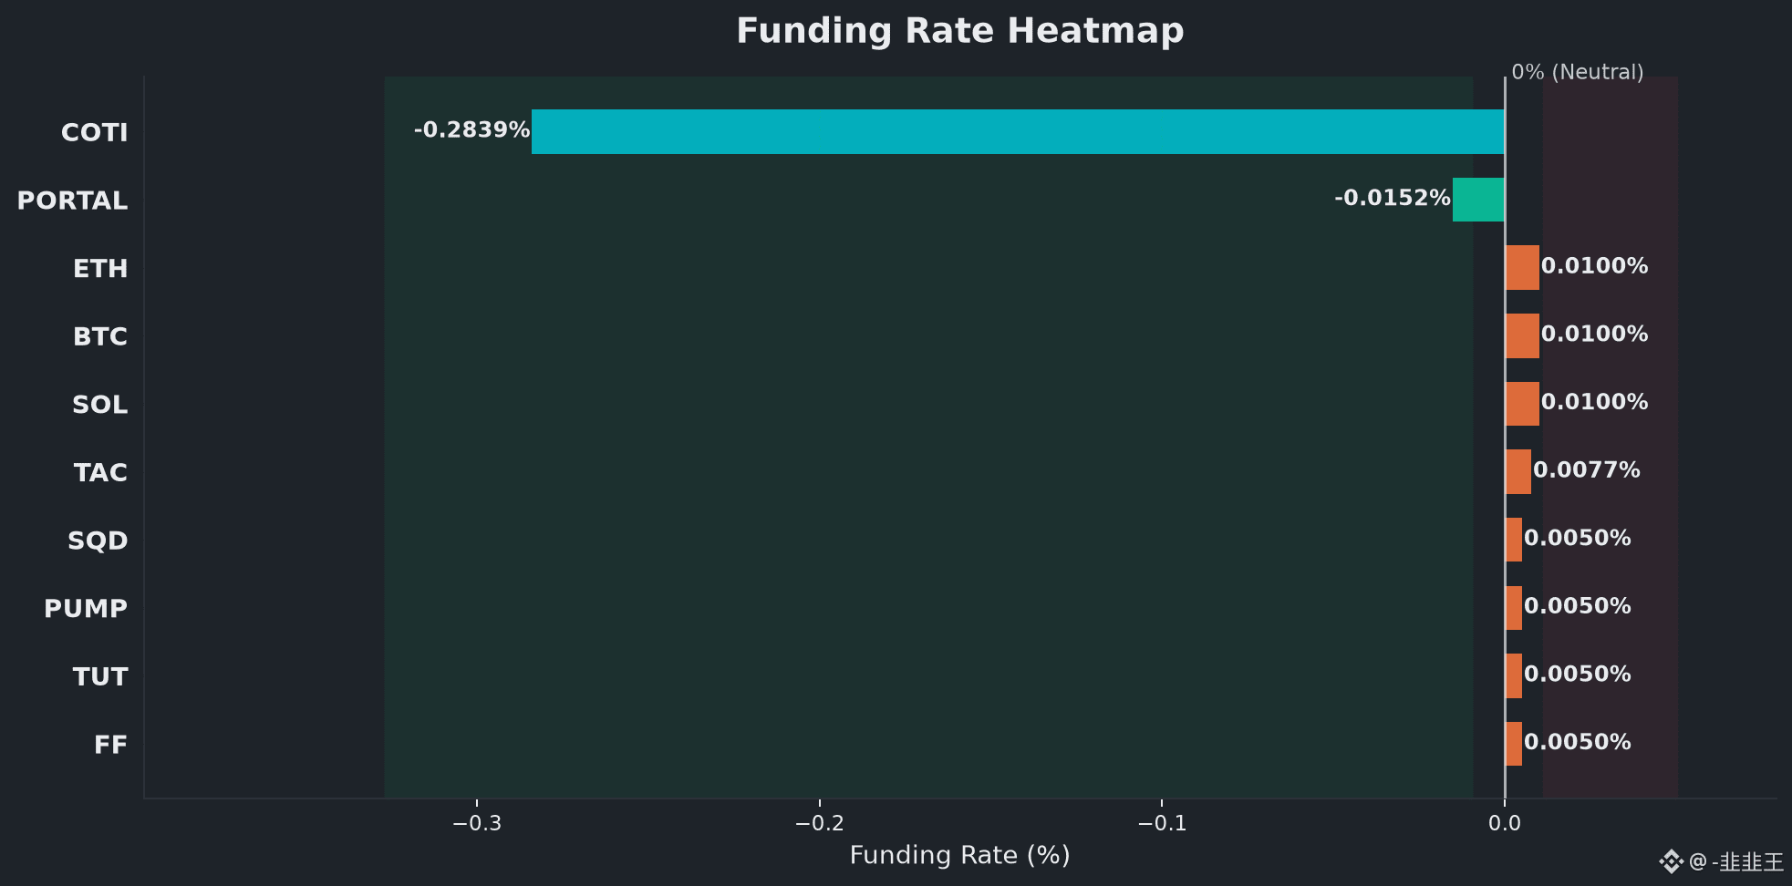
Task: Click the SOL row label
Action: tap(100, 405)
